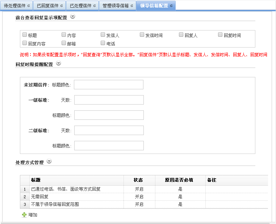Click the green plus 增加 icon
276x224 pixels.
click(x=24, y=215)
